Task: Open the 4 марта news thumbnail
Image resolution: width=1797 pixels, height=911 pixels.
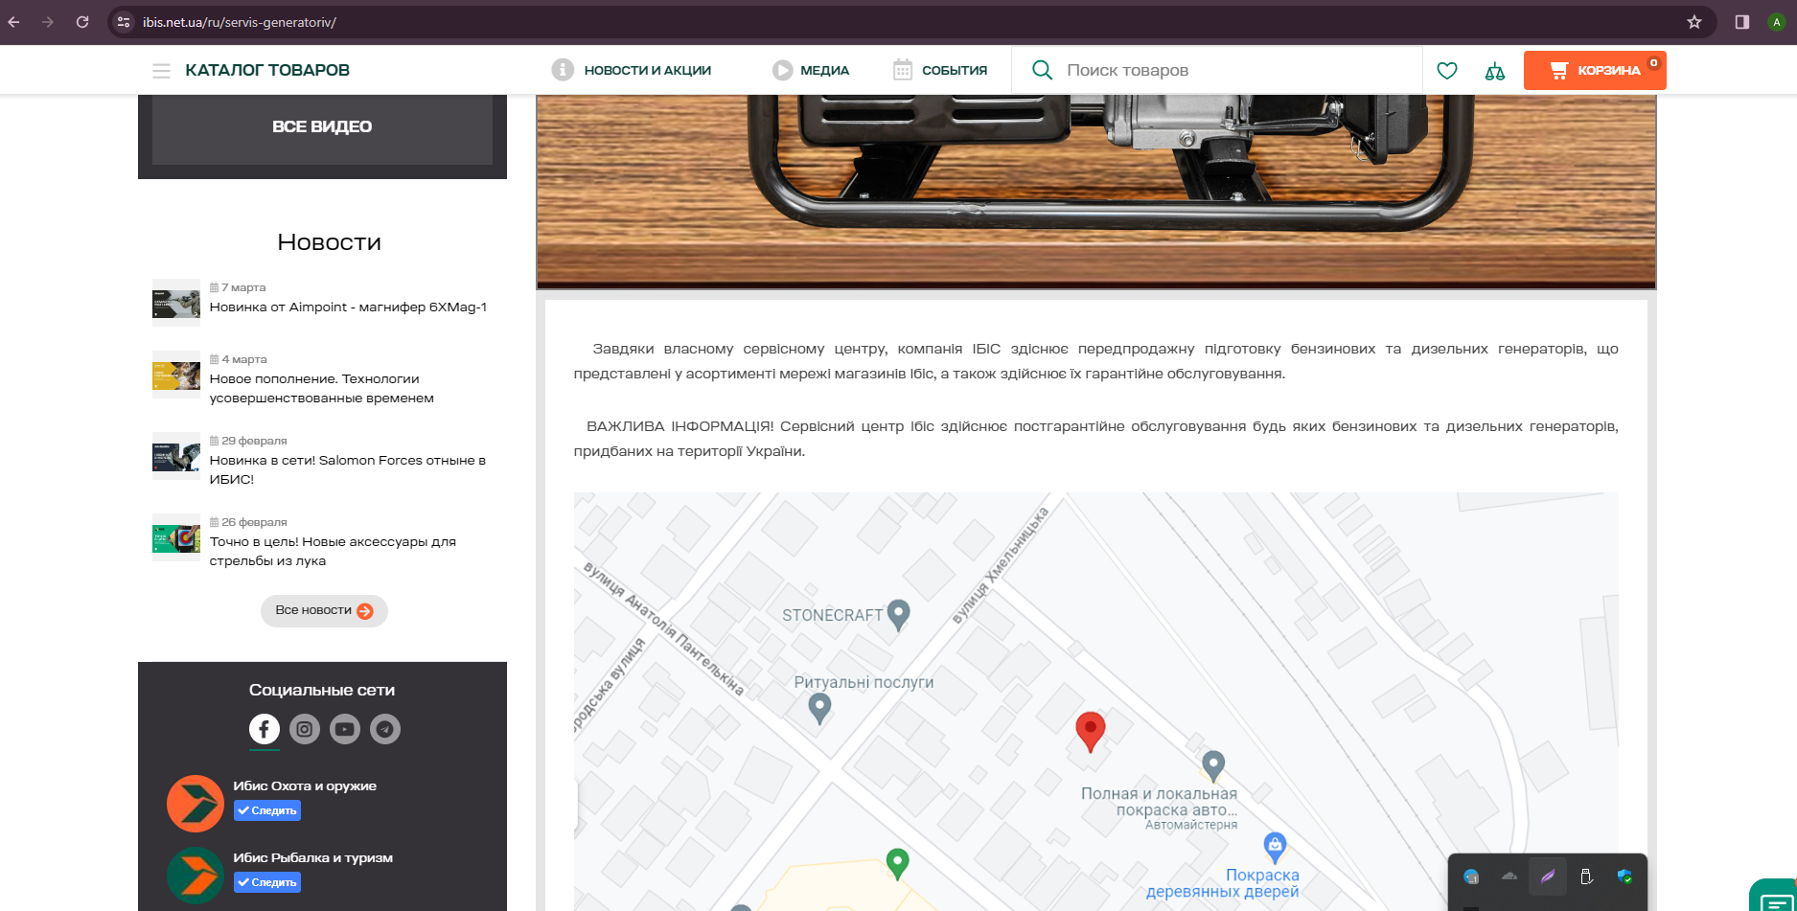Action: (176, 375)
